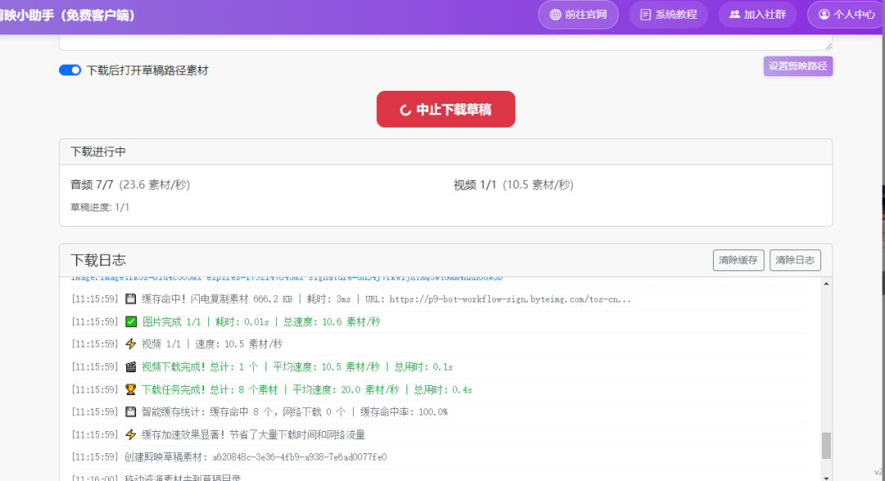Click the clapperboard icon beside 视频下载完成

point(131,367)
